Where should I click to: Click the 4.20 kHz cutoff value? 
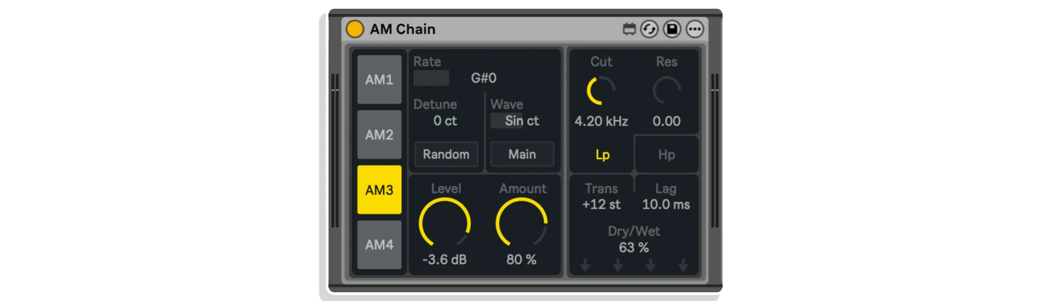pos(601,121)
